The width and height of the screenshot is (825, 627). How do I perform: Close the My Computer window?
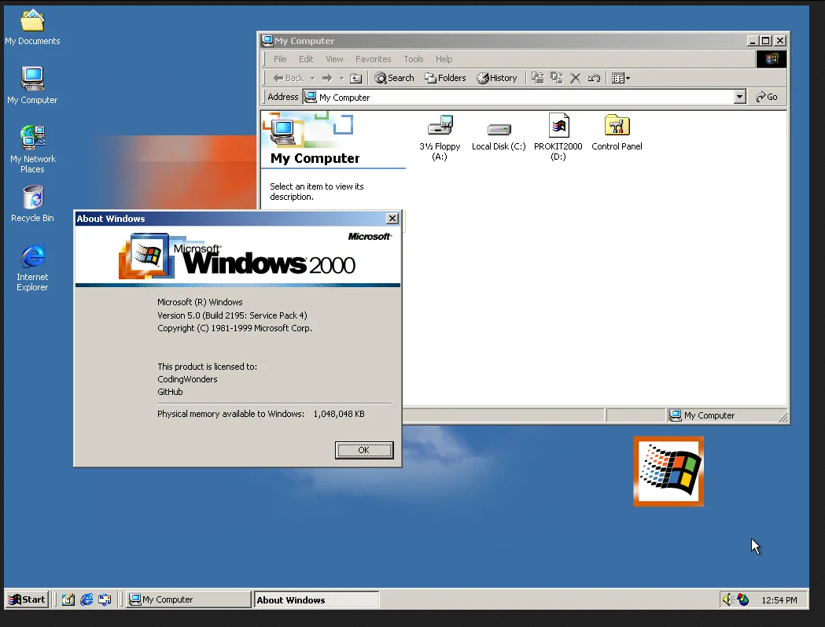point(780,41)
